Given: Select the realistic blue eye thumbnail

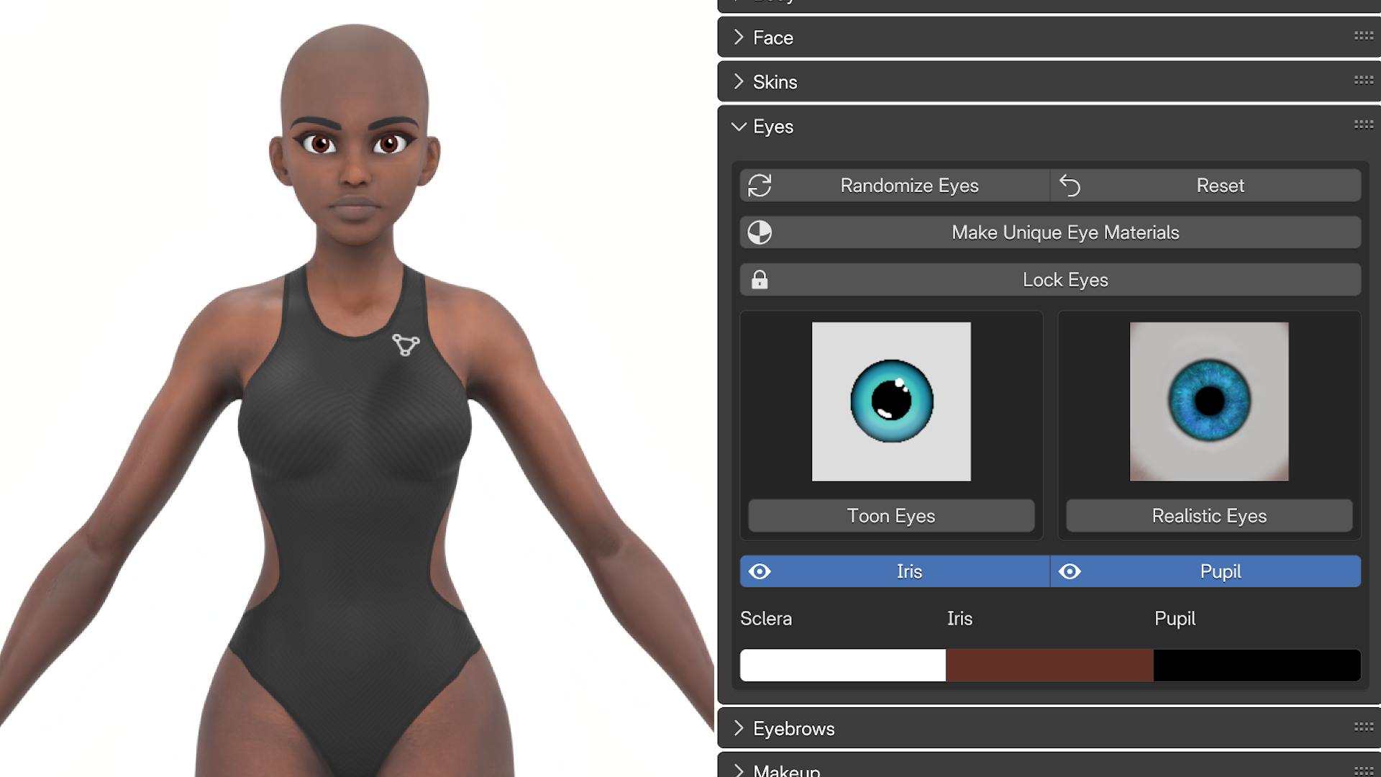Looking at the screenshot, I should click(x=1208, y=401).
